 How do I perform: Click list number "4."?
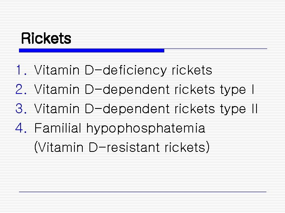click(x=21, y=128)
